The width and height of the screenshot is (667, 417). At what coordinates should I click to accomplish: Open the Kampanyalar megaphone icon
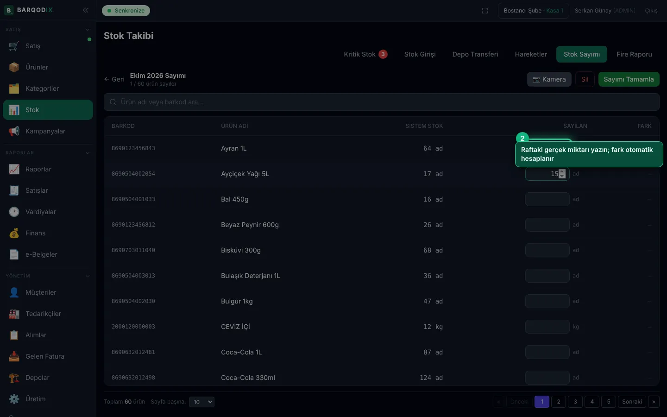click(x=14, y=131)
